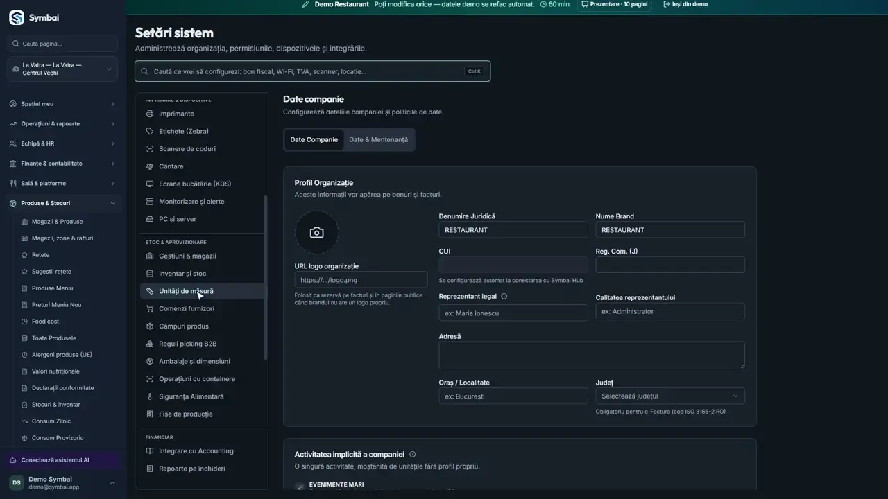888x499 pixels.
Task: Click the server icon beside Monitorizare și alerte
Action: 150,202
